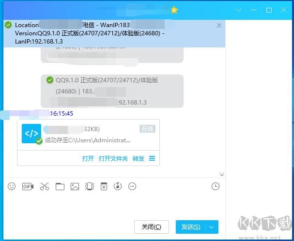The image size is (294, 241).
Task: Open message history clock icon
Action: pos(216,186)
